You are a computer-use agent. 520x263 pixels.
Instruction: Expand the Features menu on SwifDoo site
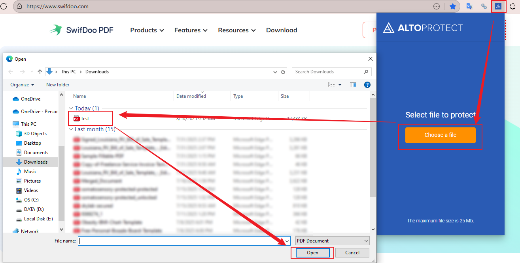(191, 30)
